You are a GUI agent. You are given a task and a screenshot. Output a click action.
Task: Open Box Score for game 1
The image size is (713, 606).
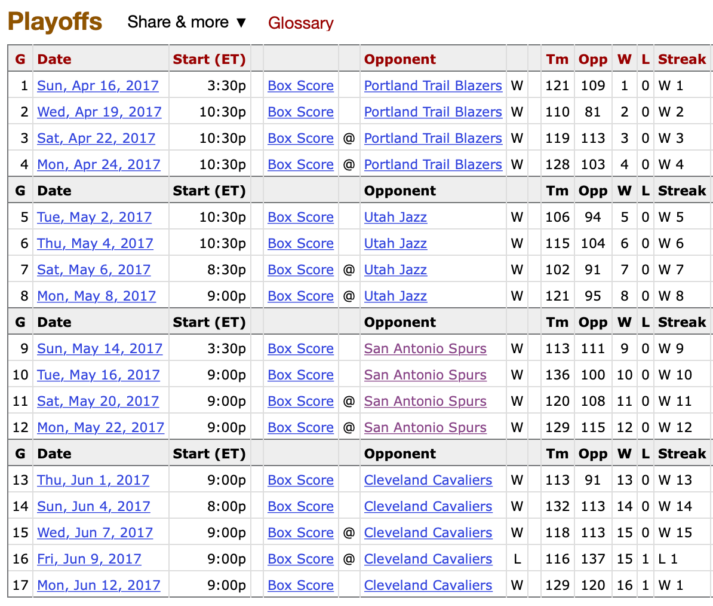(x=300, y=85)
